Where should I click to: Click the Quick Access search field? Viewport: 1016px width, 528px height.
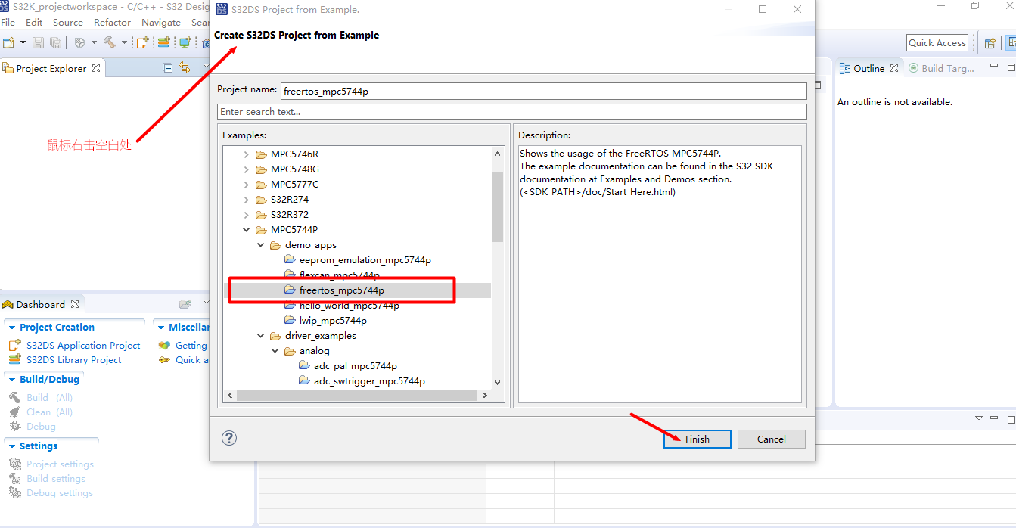click(937, 43)
